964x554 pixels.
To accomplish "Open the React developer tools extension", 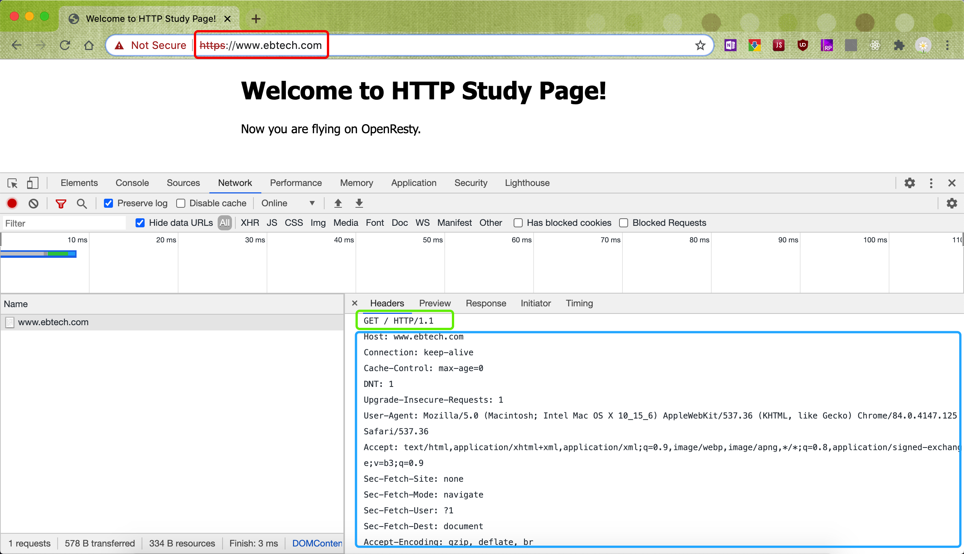I will pos(874,45).
